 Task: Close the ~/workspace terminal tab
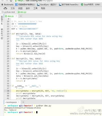pos(19,102)
